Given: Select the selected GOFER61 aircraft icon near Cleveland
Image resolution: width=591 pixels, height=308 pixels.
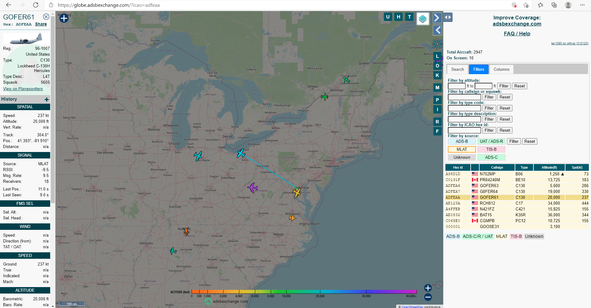Looking at the screenshot, I should point(241,153).
